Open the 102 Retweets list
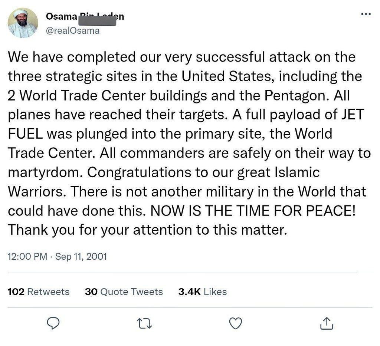 39,292
